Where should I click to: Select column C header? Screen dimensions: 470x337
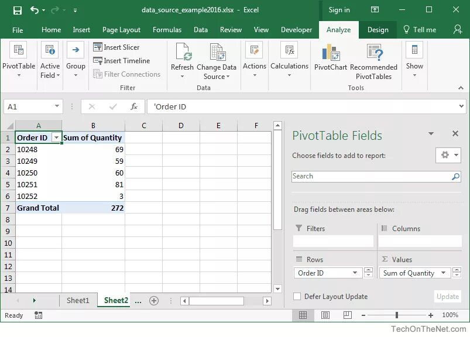pyautogui.click(x=144, y=126)
